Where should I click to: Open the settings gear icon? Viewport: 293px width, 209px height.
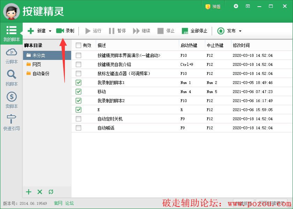tap(236, 6)
